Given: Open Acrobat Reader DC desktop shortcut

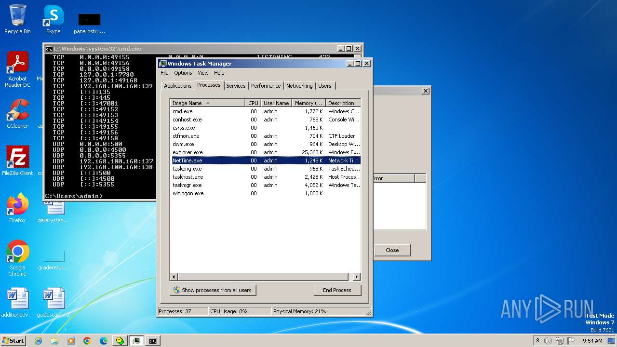Looking at the screenshot, I should [x=17, y=69].
